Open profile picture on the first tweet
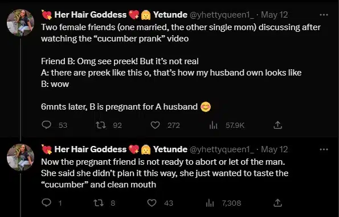This screenshot has width=339, height=217. coord(21,23)
